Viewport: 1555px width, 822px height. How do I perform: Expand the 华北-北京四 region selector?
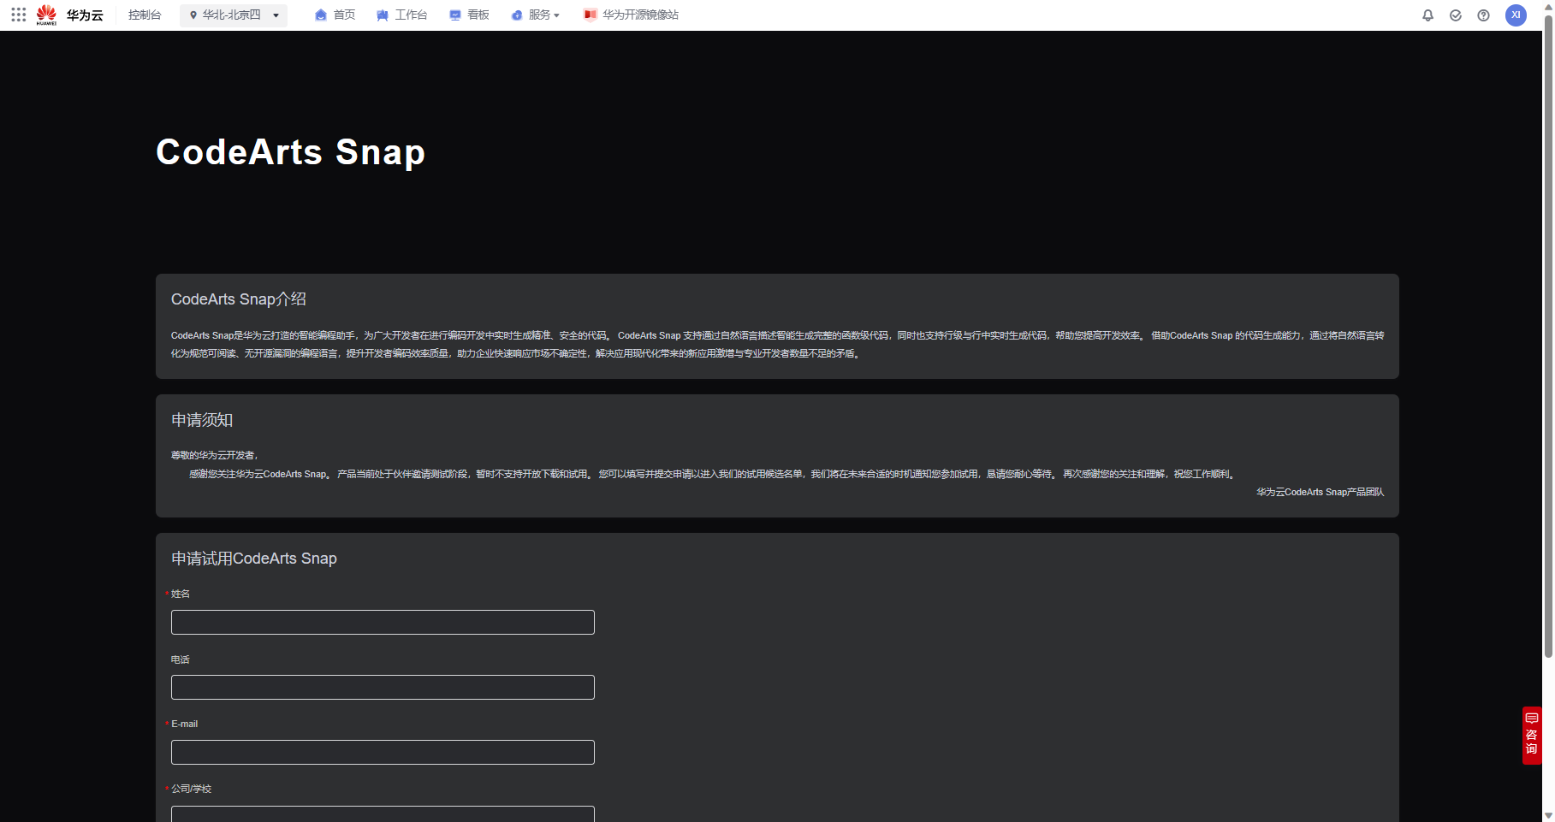(234, 15)
